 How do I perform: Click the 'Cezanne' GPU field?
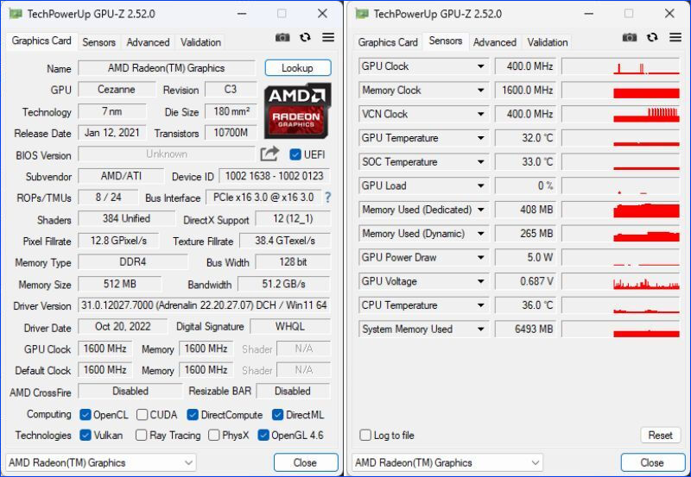[117, 90]
